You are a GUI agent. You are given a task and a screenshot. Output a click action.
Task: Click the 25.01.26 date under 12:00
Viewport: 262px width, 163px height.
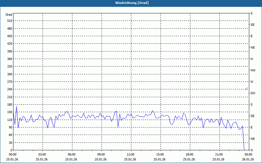tap(130, 159)
